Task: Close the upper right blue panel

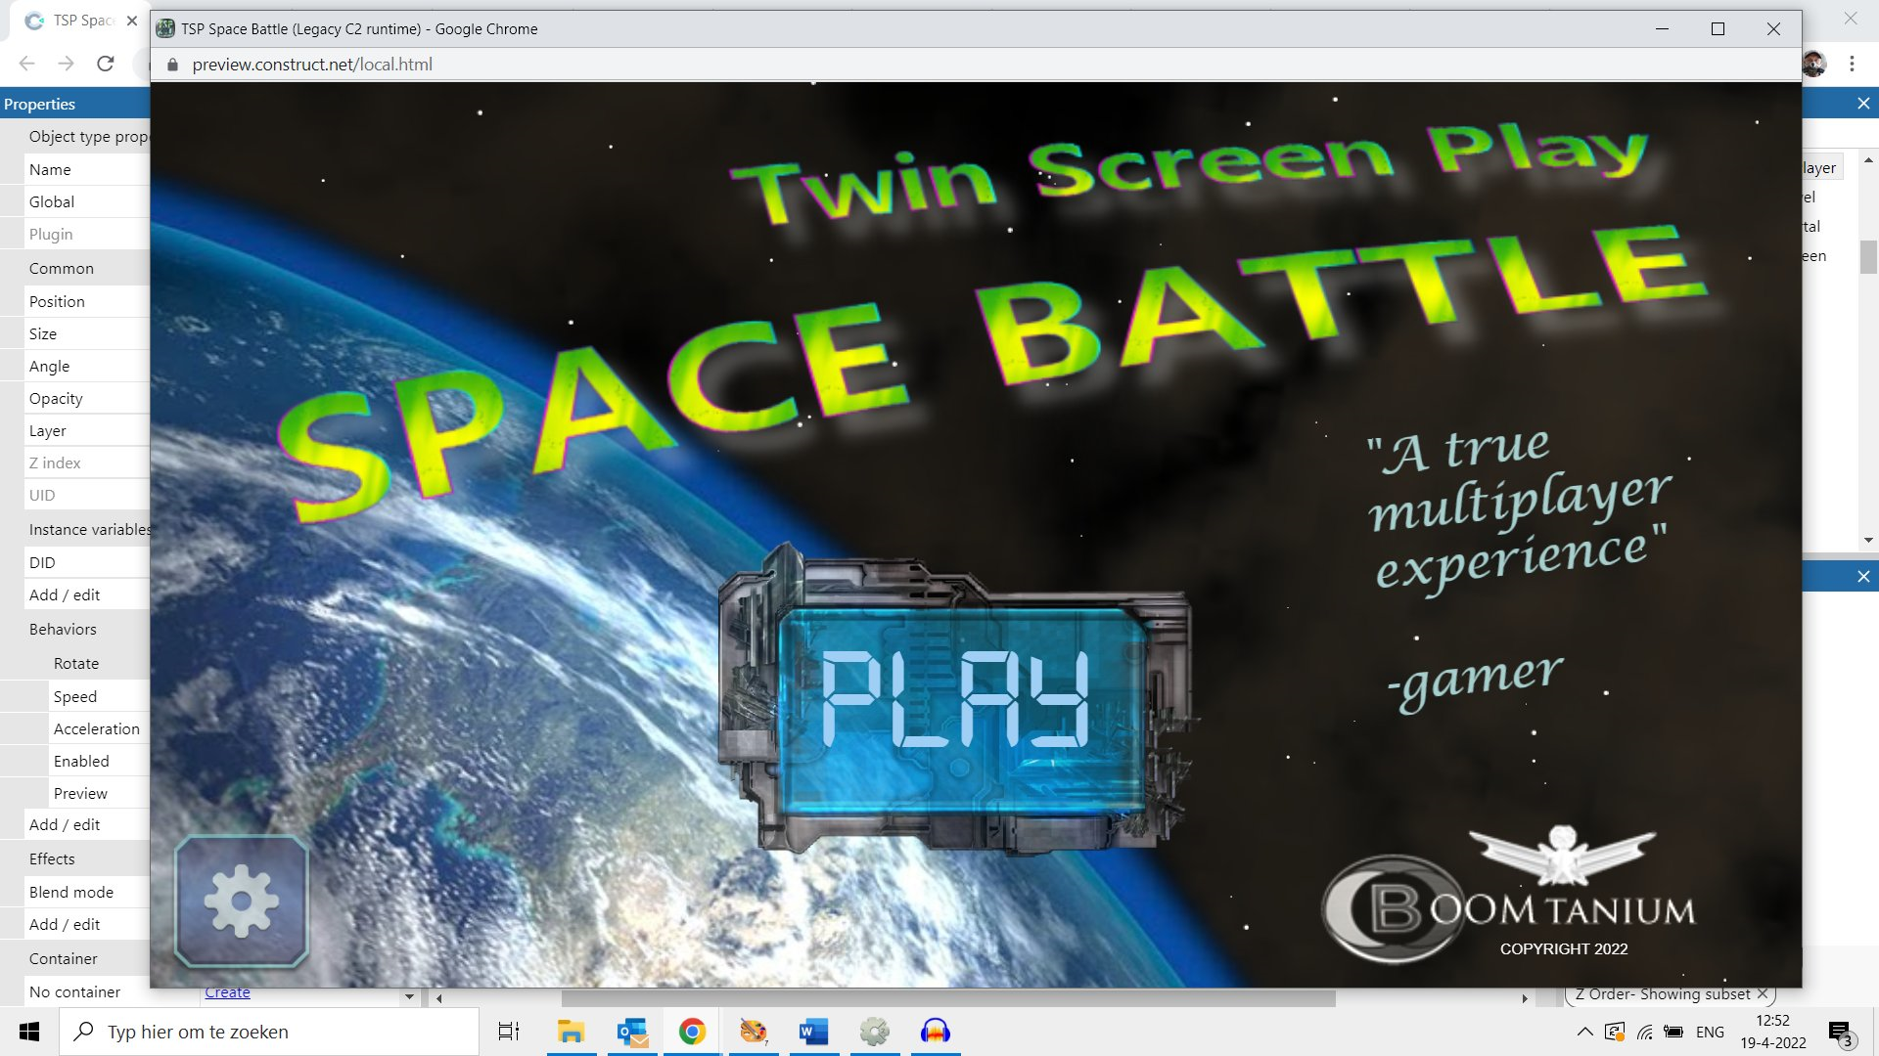Action: (1863, 104)
